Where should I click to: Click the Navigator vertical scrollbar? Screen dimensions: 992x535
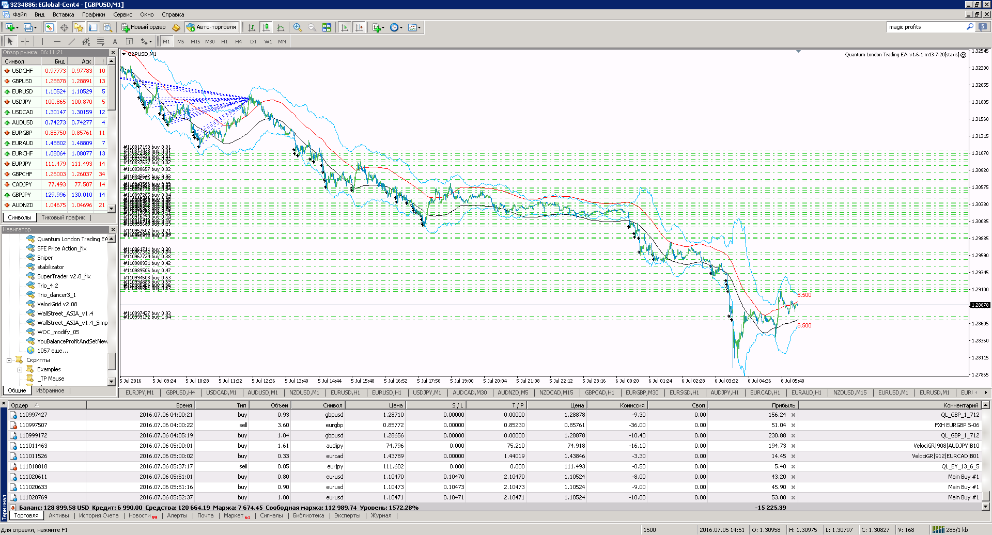(x=111, y=310)
